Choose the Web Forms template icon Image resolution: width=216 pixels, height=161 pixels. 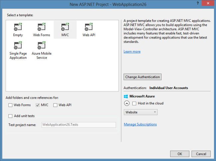tap(41, 27)
